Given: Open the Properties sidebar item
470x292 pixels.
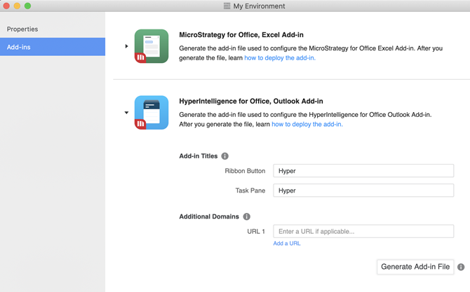Looking at the screenshot, I should pyautogui.click(x=22, y=29).
